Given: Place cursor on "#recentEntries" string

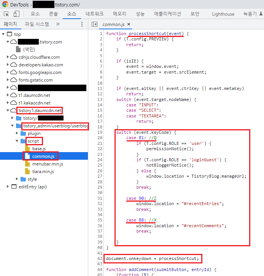Looking at the screenshot, I should pyautogui.click(x=202, y=204).
